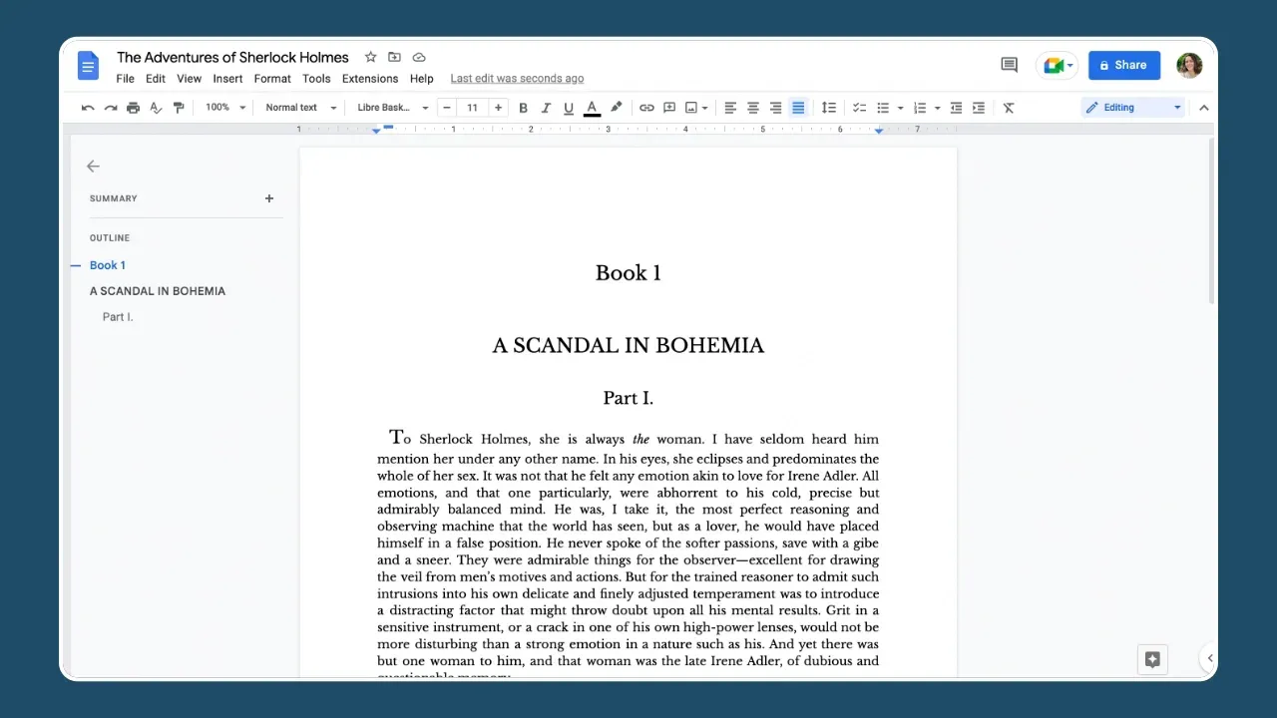Open the Format menu
The width and height of the screenshot is (1277, 718).
click(x=271, y=78)
